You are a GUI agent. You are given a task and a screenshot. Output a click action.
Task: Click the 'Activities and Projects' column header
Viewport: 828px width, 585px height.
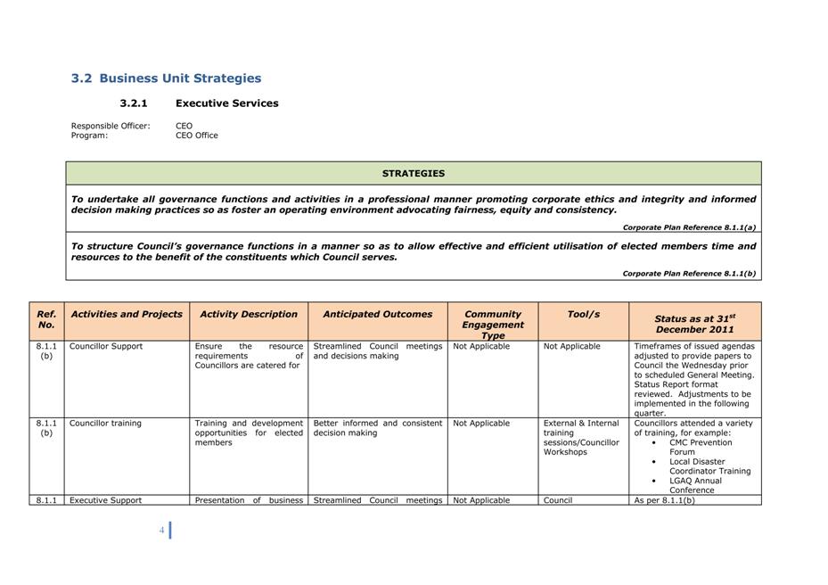[x=127, y=314]
